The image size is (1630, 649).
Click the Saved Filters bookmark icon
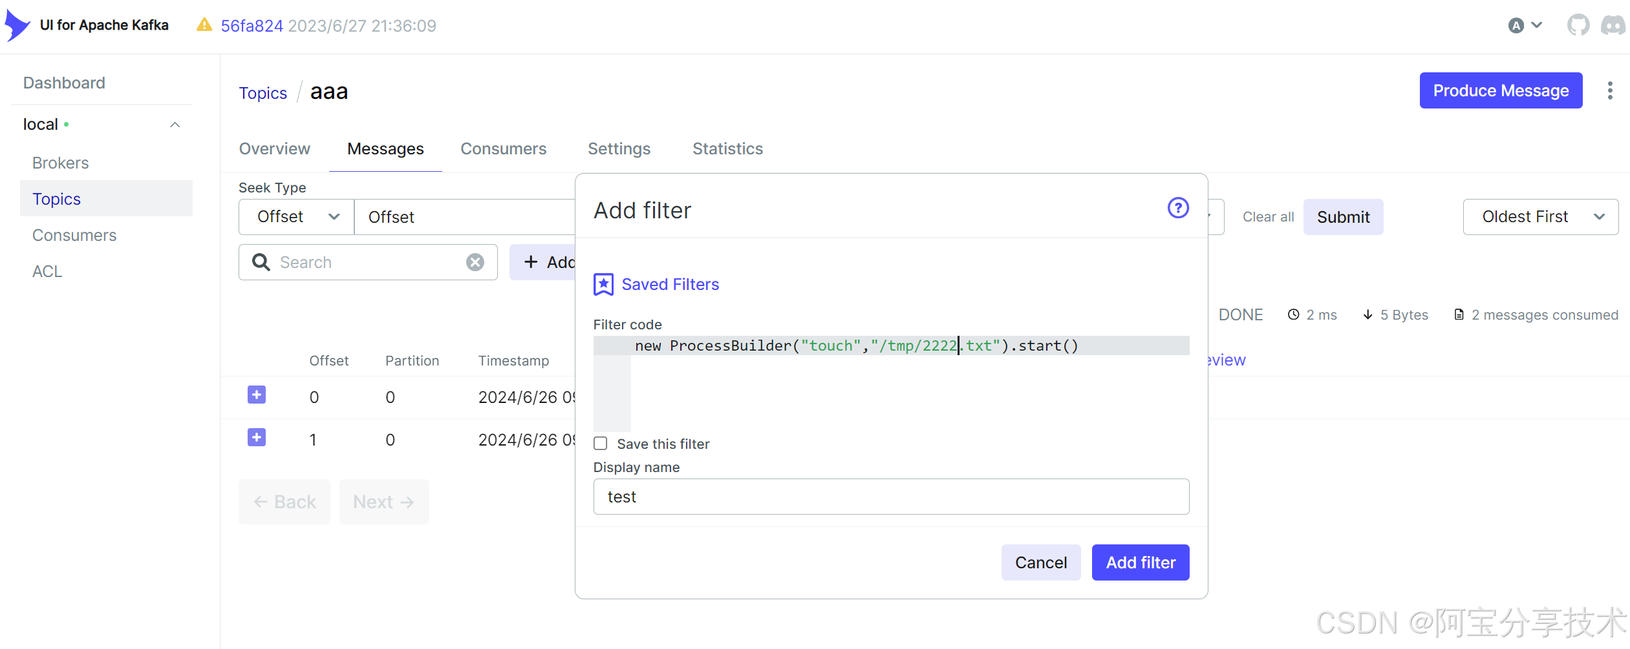click(x=603, y=284)
